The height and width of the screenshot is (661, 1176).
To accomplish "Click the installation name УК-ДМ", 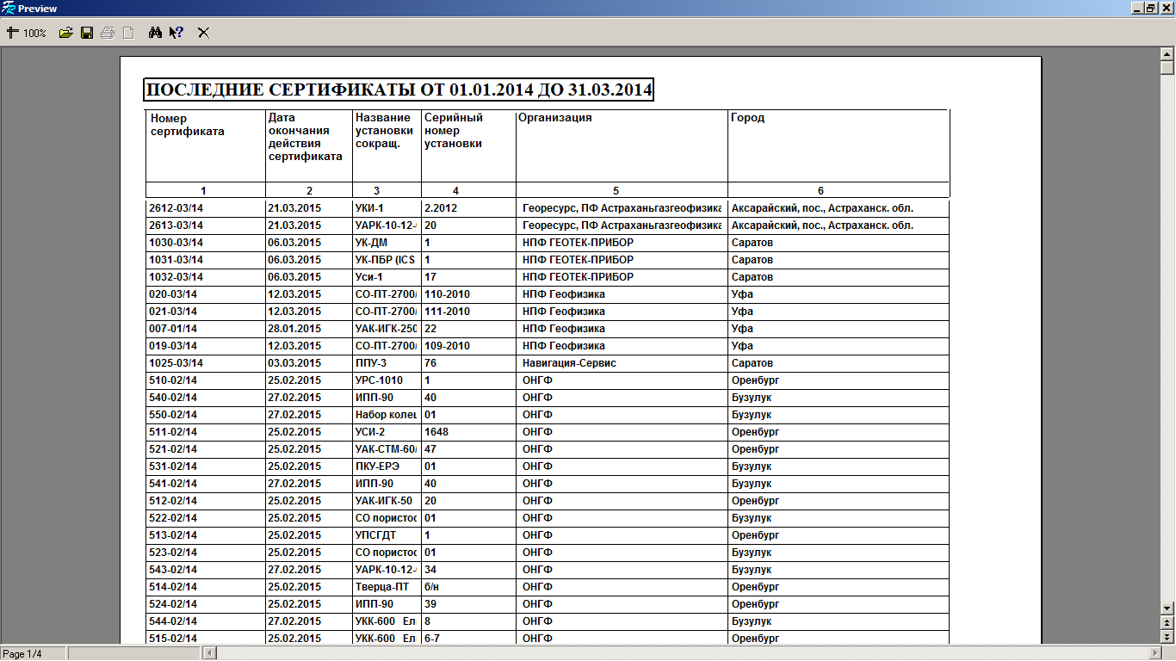I will 371,243.
